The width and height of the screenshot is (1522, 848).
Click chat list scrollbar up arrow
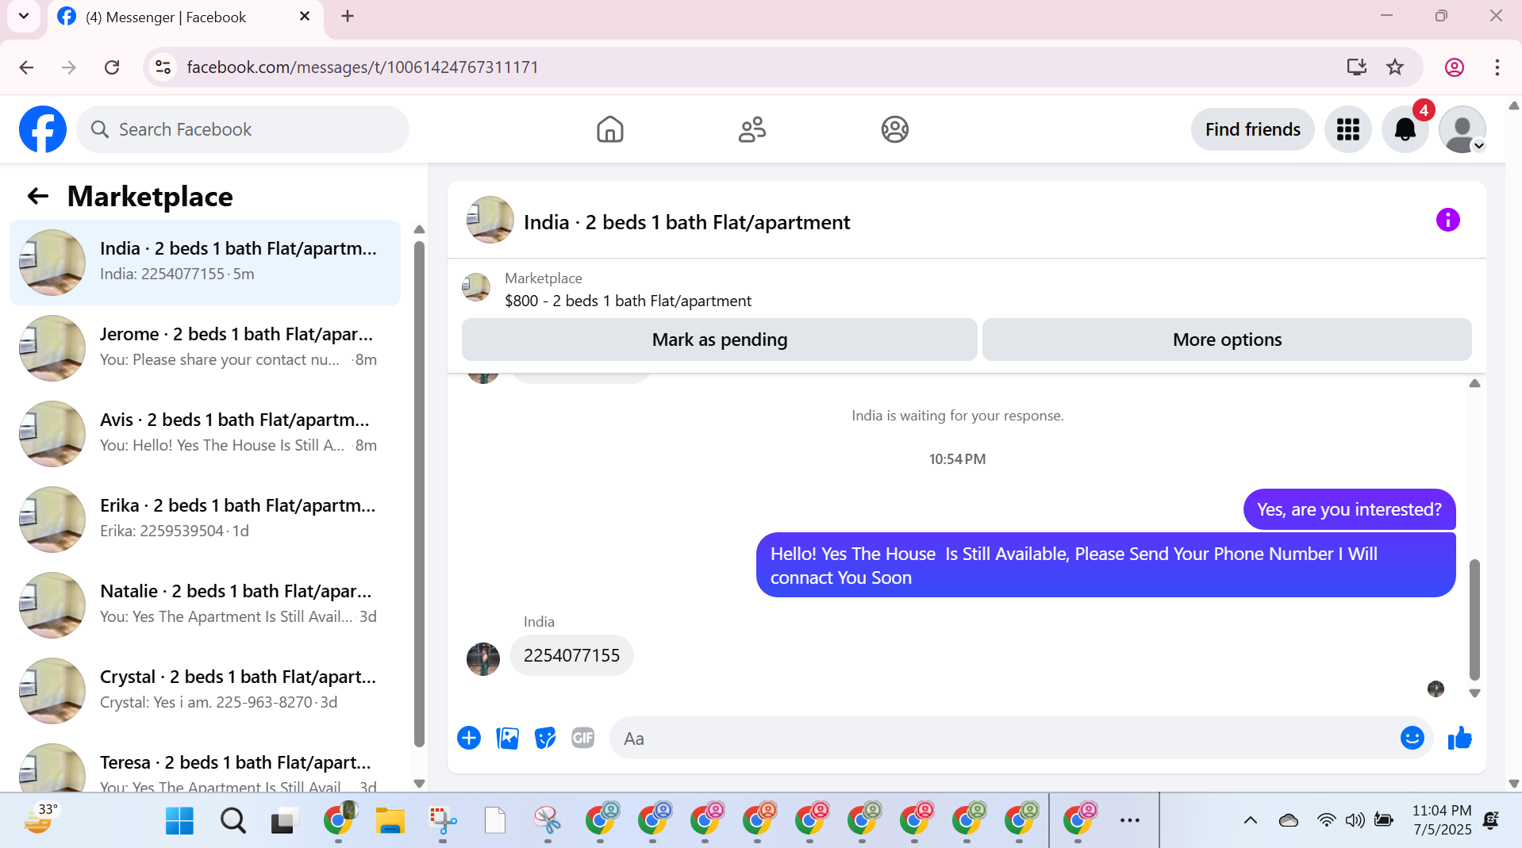point(419,229)
